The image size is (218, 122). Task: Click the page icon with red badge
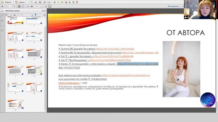[x=66, y=2]
